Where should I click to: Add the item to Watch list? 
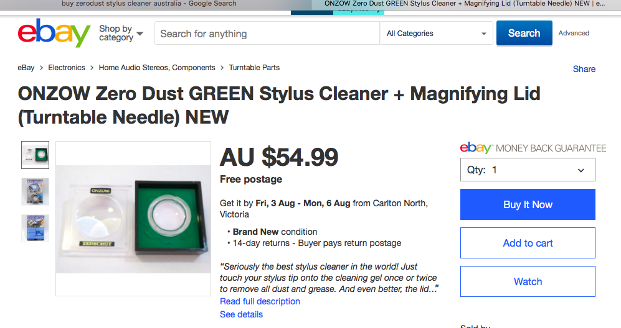click(528, 281)
